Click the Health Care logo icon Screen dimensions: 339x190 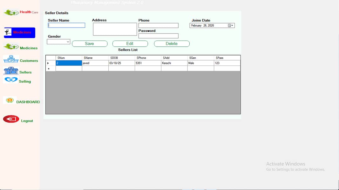11,12
